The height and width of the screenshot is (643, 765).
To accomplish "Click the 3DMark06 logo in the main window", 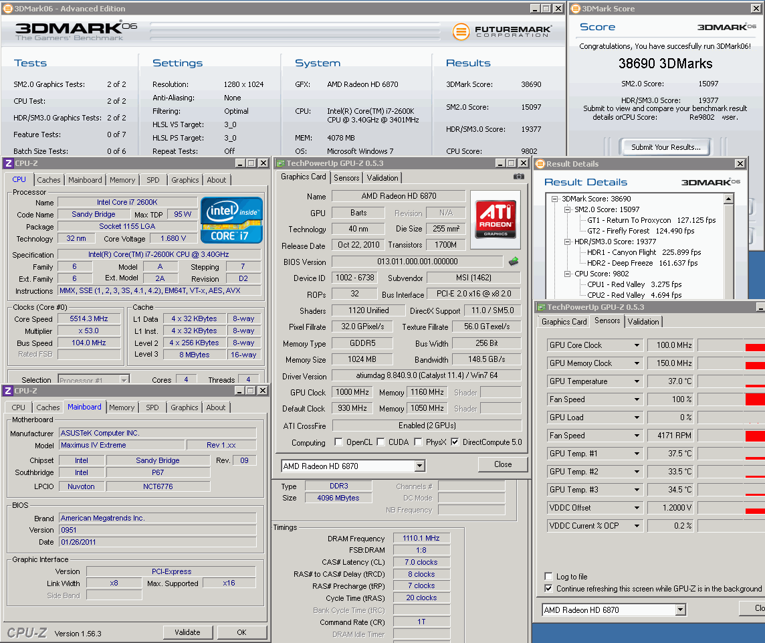I will [76, 31].
